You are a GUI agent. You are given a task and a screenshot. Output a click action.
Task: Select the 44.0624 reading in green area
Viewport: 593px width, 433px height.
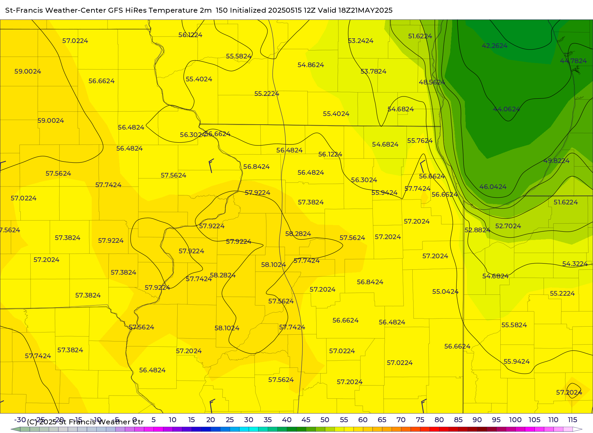click(507, 109)
